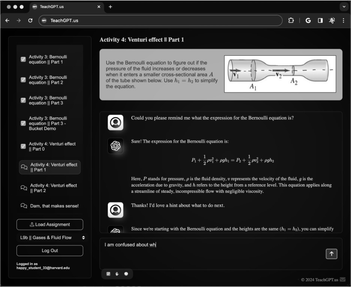This screenshot has width=351, height=287.
Task: Select the raise-hand icon below the message box
Action: pyautogui.click(x=117, y=274)
